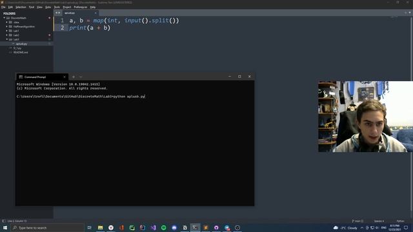The height and width of the screenshot is (232, 413).
Task: Open the View menu
Action: pyautogui.click(x=39, y=7)
